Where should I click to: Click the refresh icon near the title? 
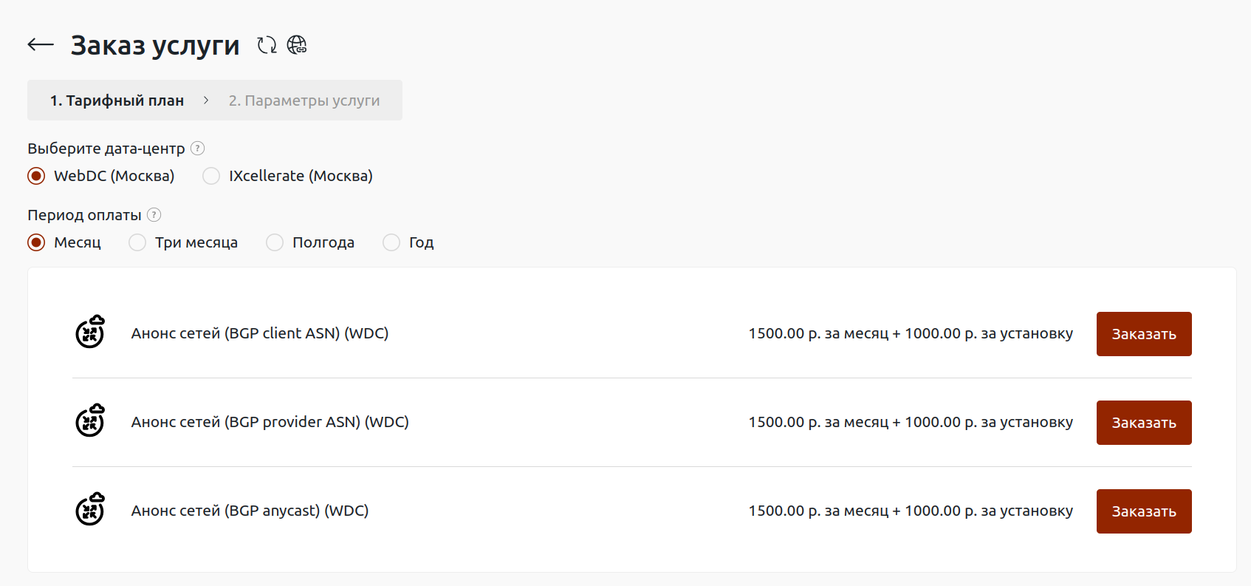click(267, 45)
